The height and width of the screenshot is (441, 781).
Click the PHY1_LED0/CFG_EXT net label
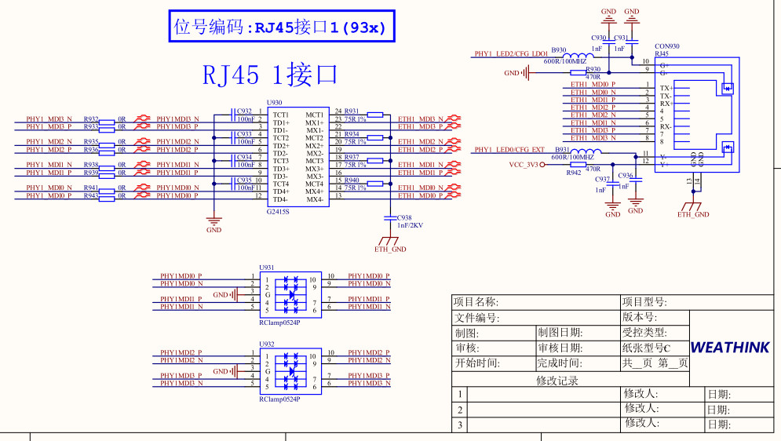509,149
